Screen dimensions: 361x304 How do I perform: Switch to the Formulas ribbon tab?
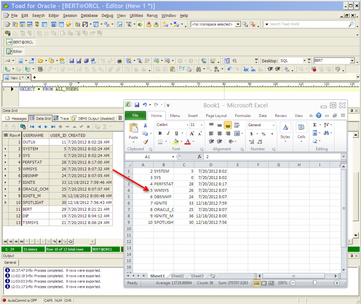tap(243, 116)
